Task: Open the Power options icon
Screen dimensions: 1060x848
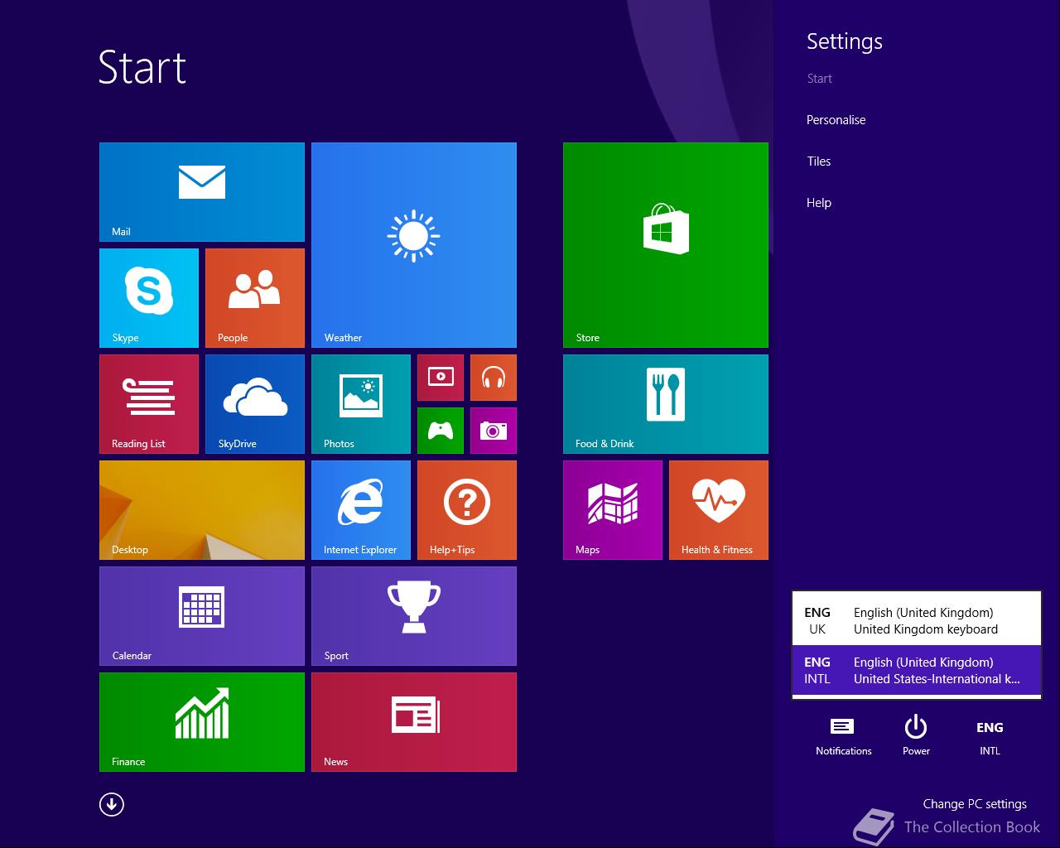Action: [916, 736]
